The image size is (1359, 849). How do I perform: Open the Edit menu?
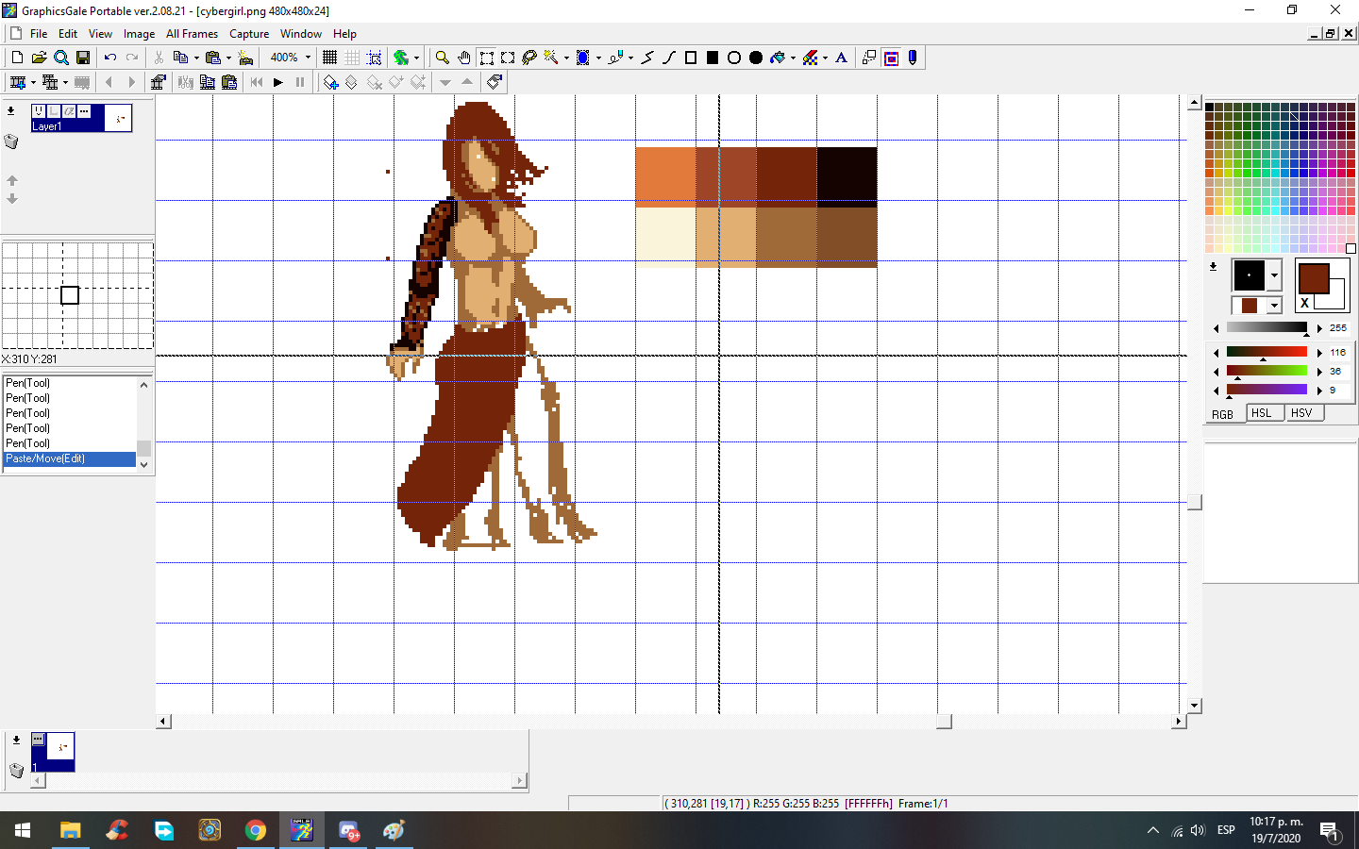(x=68, y=33)
